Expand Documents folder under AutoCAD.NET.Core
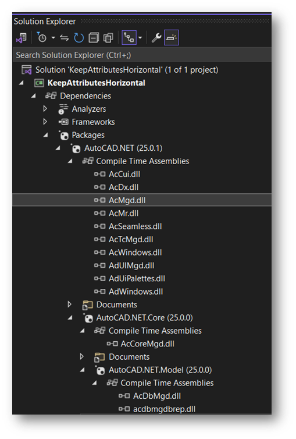The height and width of the screenshot is (439, 296). click(82, 356)
